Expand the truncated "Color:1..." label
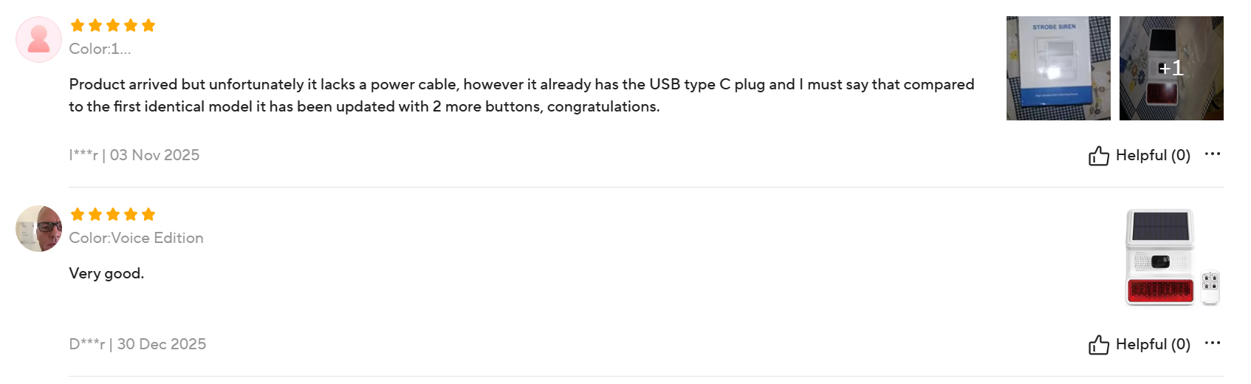 pos(100,49)
